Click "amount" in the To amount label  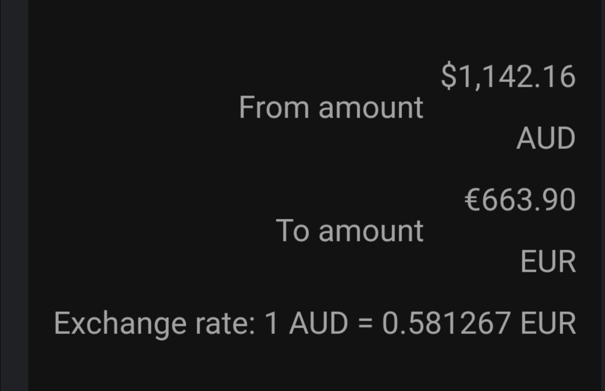[x=371, y=230]
